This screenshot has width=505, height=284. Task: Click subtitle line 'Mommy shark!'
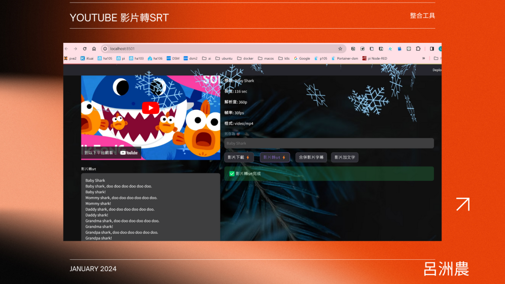98,204
